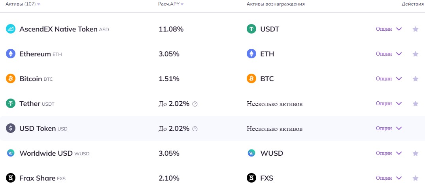
Task: Click the info icon beside Tether APY
Action: (195, 104)
